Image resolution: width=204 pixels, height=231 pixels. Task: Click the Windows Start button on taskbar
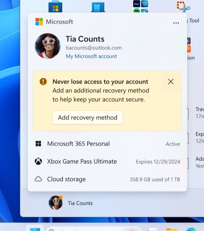click(x=35, y=228)
